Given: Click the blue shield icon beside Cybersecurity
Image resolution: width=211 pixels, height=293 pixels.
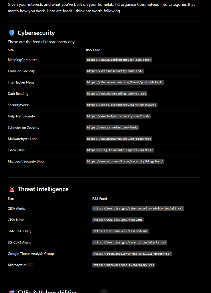Looking at the screenshot, I should pos(12,33).
